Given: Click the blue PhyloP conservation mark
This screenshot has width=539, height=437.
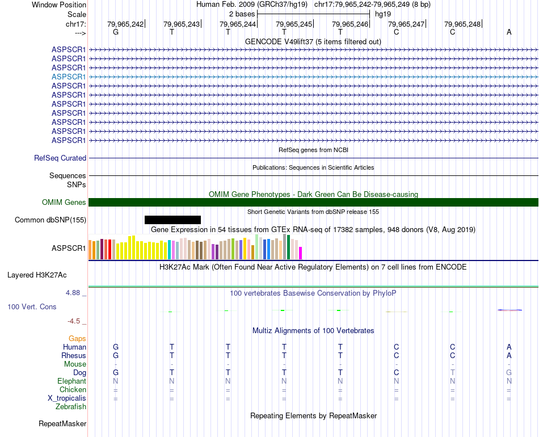Looking at the screenshot, I should 509,310.
